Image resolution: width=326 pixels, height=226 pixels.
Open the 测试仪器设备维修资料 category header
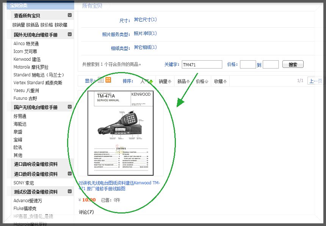36,192
